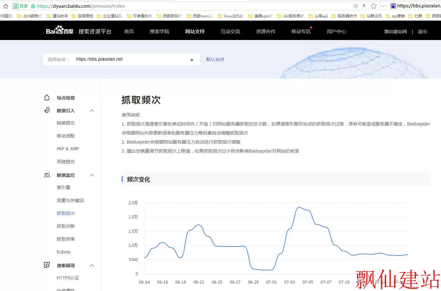This screenshot has width=441, height=291.
Task: Click the 站点信息 home icon in sidebar
Action: tap(47, 97)
